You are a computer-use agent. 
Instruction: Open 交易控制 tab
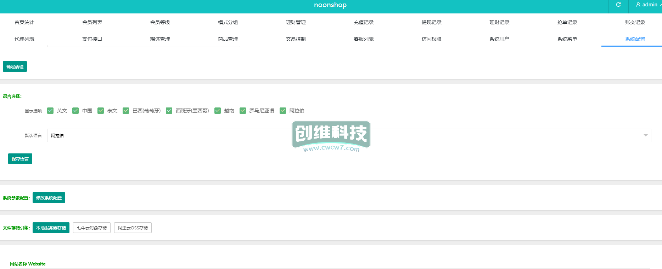296,39
